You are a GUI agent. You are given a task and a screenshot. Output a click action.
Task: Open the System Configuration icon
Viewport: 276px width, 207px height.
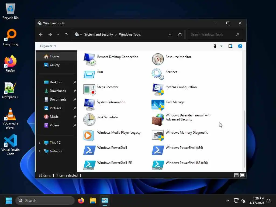(158, 89)
